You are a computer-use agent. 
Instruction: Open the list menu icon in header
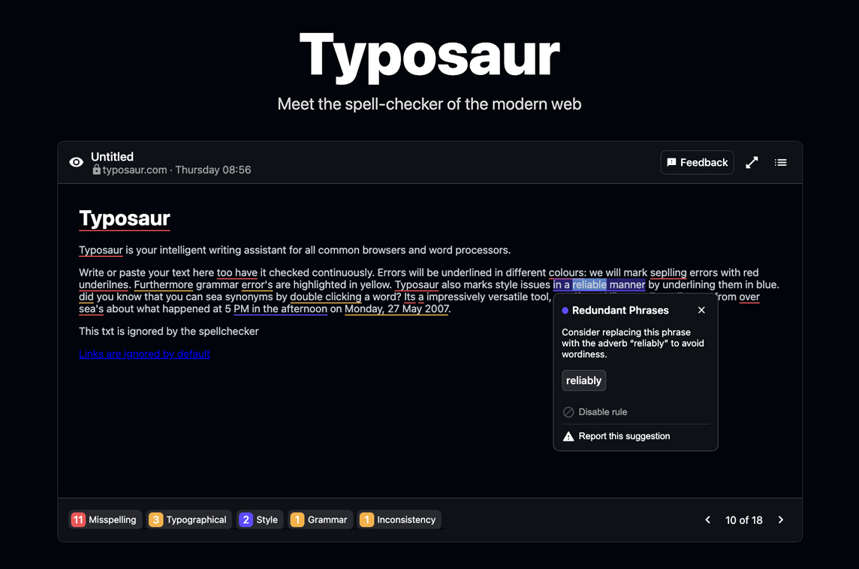pyautogui.click(x=781, y=163)
